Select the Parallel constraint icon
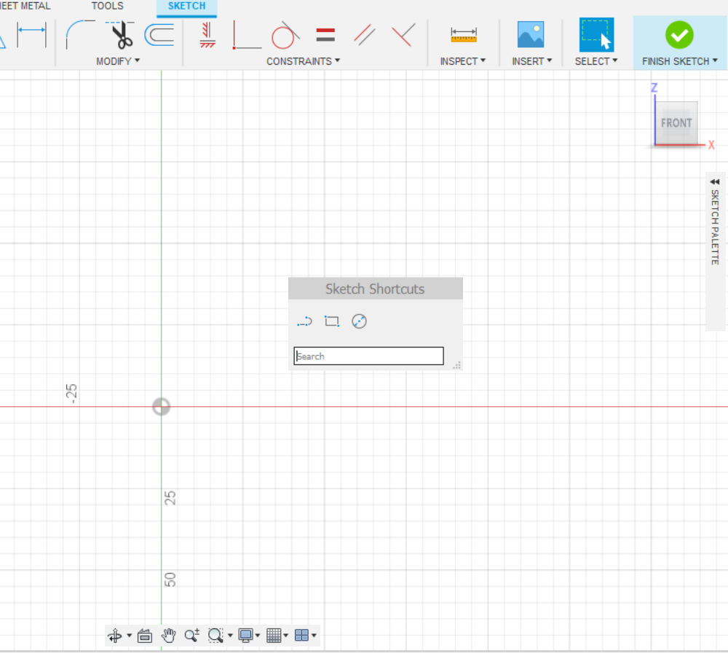The height and width of the screenshot is (653, 728). [364, 35]
